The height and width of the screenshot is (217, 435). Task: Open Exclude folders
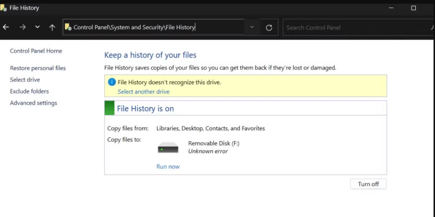click(x=29, y=91)
